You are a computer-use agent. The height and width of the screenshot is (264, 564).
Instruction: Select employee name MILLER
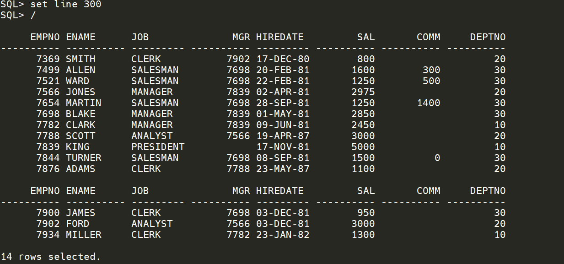84,235
